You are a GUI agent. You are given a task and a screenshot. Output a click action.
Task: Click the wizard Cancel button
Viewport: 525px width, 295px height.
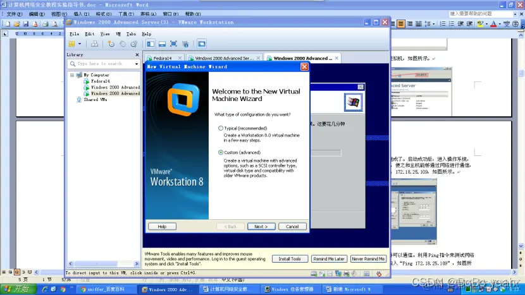coord(292,226)
